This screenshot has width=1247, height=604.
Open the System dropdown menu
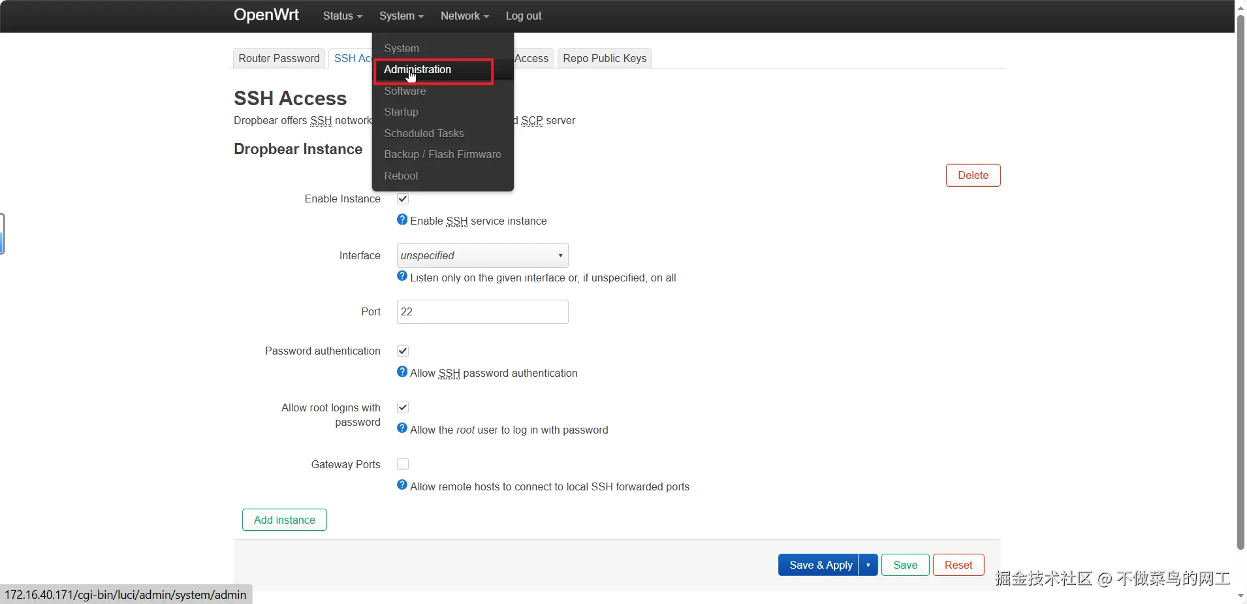(401, 16)
